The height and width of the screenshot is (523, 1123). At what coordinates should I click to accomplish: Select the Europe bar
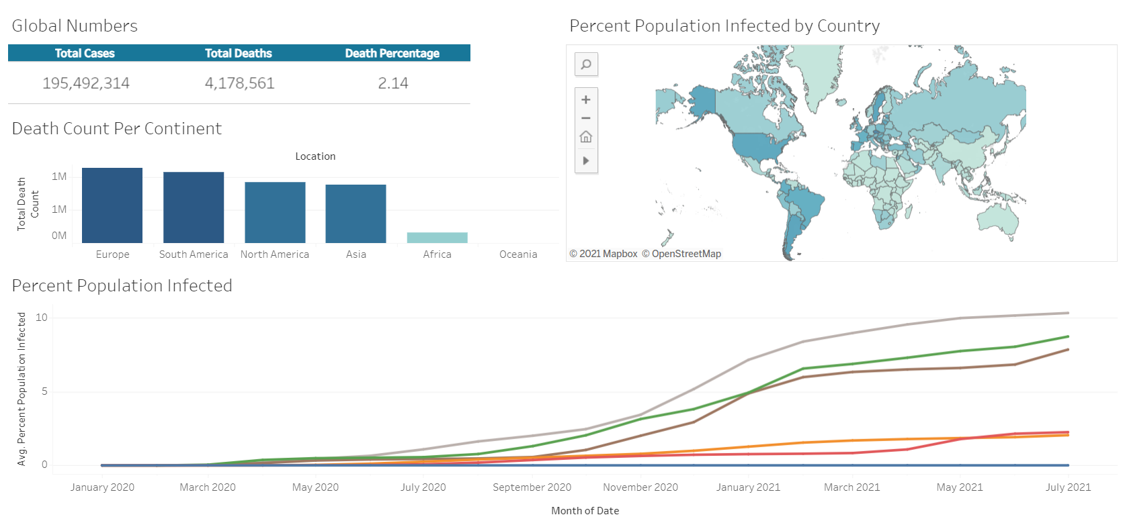click(112, 205)
